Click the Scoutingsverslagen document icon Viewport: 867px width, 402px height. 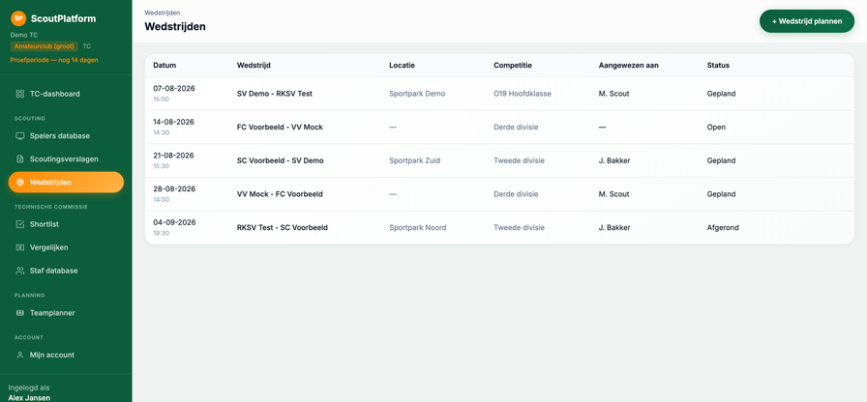point(20,159)
